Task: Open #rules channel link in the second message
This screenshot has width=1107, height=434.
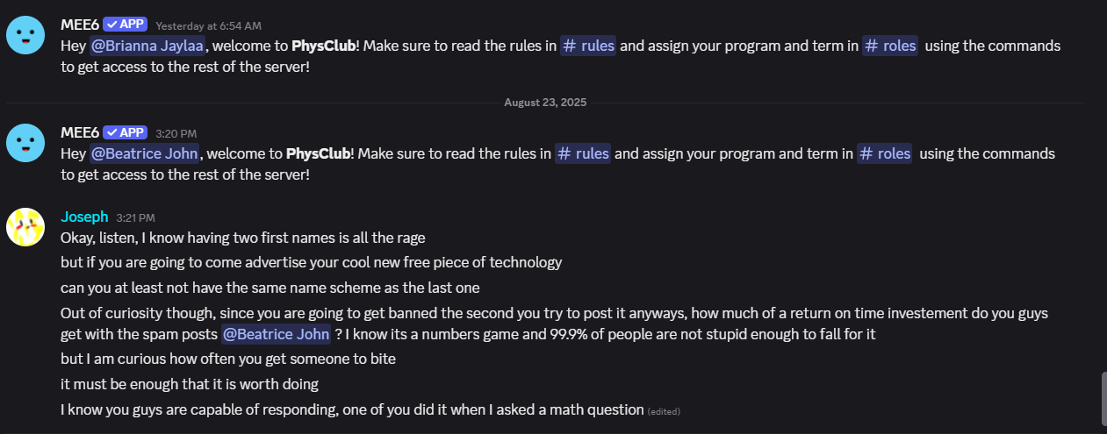Action: [583, 153]
